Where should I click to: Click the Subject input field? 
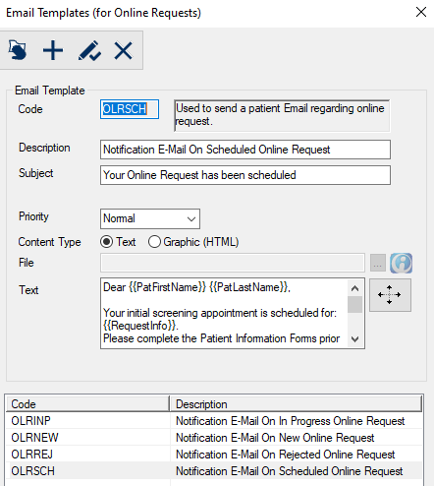pyautogui.click(x=245, y=175)
